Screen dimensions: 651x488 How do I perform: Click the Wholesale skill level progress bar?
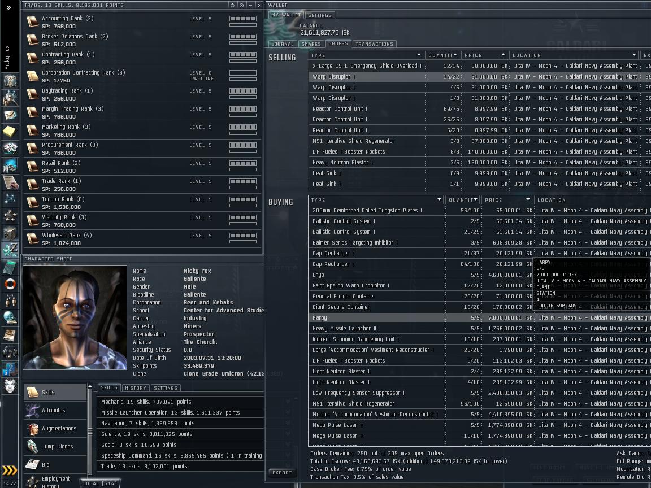coord(243,236)
